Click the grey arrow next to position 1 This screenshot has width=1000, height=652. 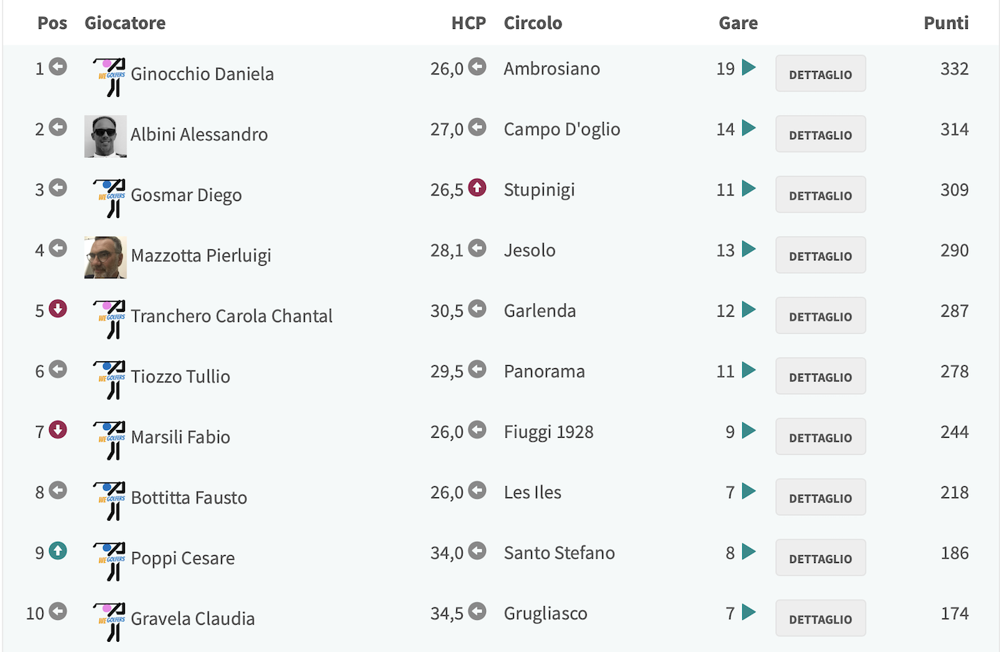58,66
